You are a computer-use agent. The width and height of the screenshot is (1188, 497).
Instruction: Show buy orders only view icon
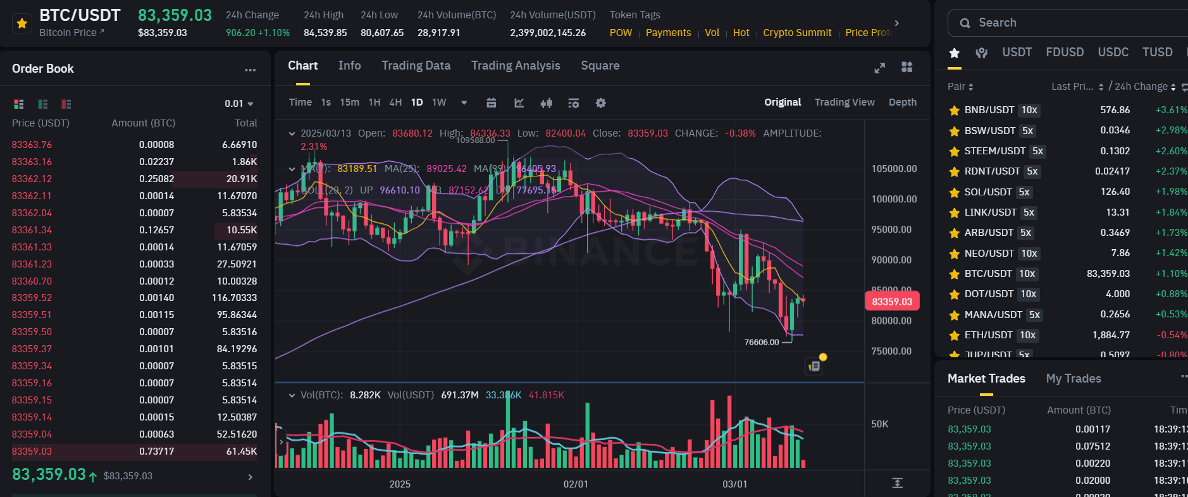tap(43, 104)
